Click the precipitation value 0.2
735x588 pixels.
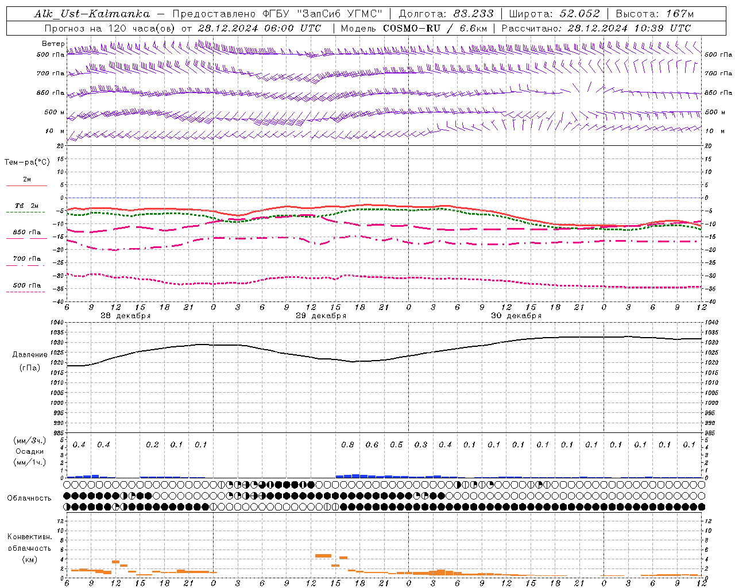[x=152, y=445]
